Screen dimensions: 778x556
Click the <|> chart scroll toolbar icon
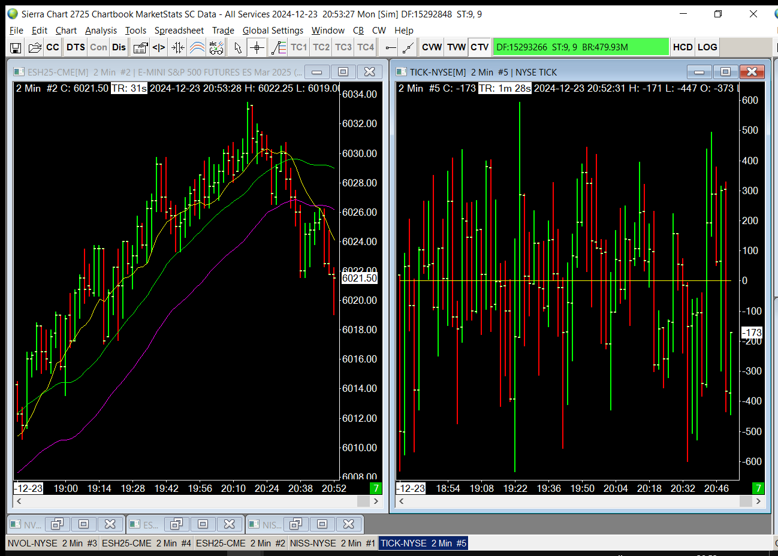point(159,47)
